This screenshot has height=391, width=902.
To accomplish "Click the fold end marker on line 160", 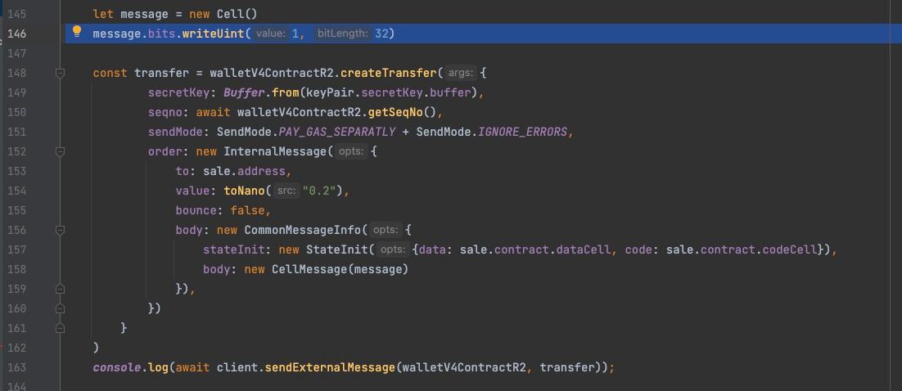I will [60, 308].
